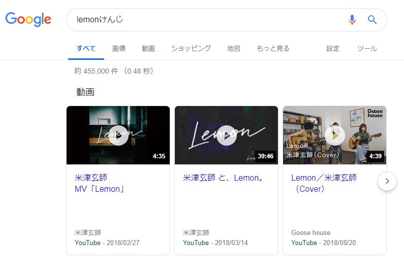
Task: Switch to the 動画 tab
Action: 148,48
